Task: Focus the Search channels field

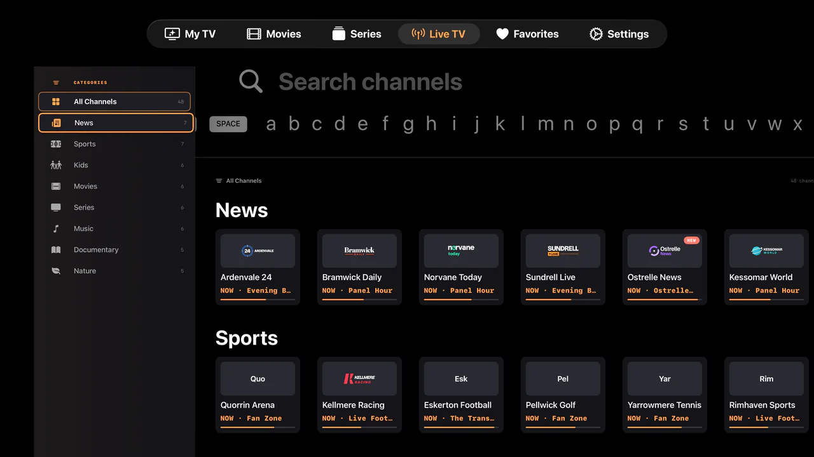Action: tap(370, 81)
